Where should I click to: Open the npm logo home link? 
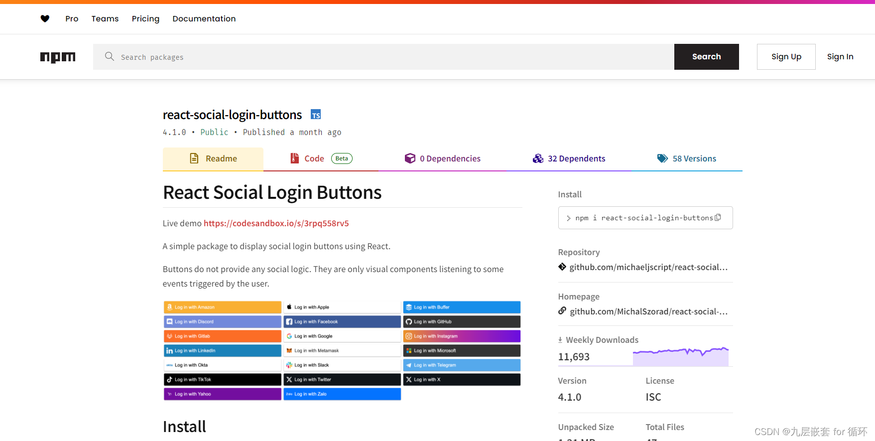coord(58,57)
